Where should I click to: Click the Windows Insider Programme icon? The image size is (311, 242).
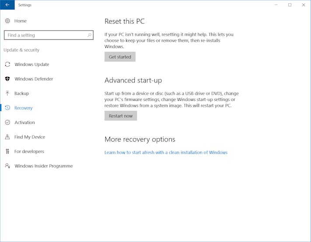pos(7,166)
